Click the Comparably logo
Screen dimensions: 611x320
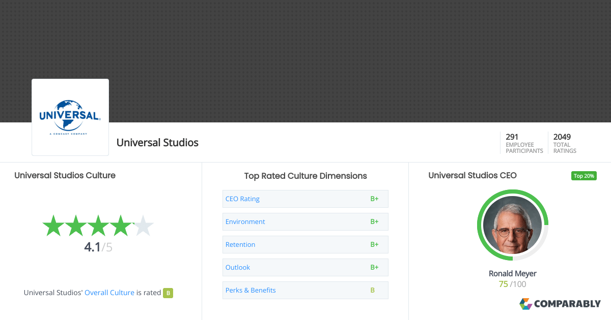click(x=560, y=304)
